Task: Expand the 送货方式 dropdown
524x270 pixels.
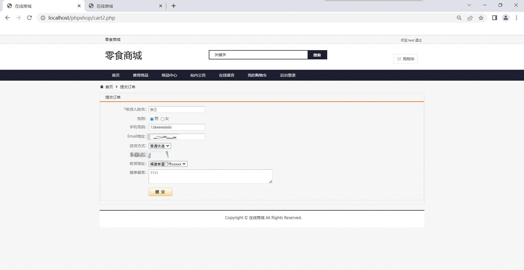Action: pyautogui.click(x=160, y=146)
